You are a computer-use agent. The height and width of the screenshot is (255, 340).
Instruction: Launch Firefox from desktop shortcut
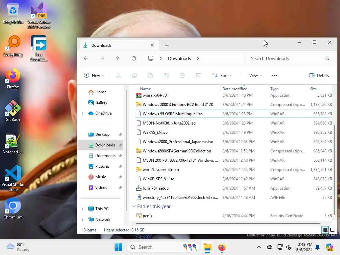(x=13, y=78)
